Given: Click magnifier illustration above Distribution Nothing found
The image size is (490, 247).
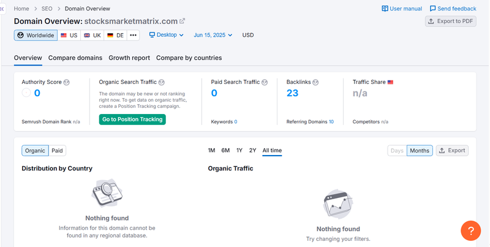Looking at the screenshot, I should pos(107,193).
